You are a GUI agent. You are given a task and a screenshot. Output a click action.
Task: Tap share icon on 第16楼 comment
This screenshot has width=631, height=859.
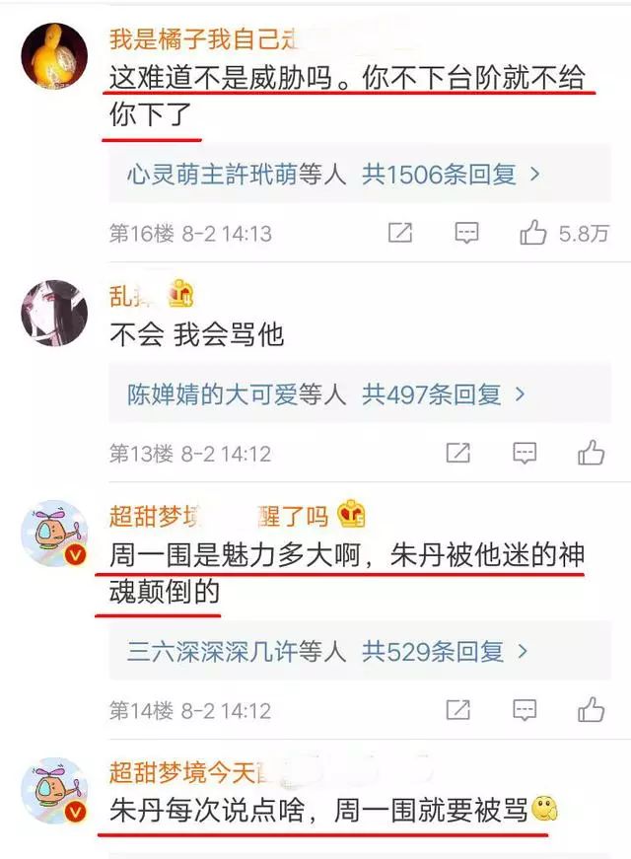click(x=400, y=233)
